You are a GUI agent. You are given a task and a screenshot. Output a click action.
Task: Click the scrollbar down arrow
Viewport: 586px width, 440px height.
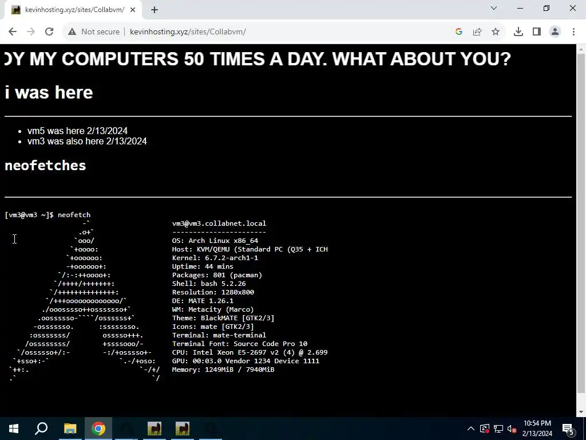581,412
